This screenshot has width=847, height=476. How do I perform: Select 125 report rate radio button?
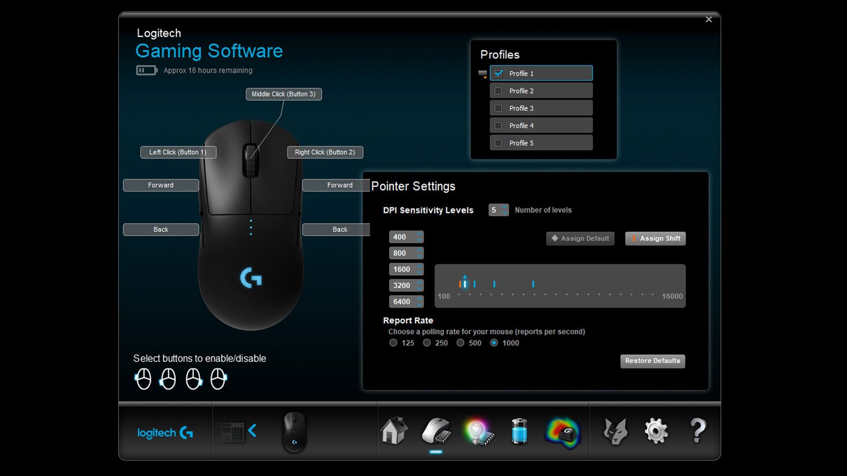tap(393, 343)
